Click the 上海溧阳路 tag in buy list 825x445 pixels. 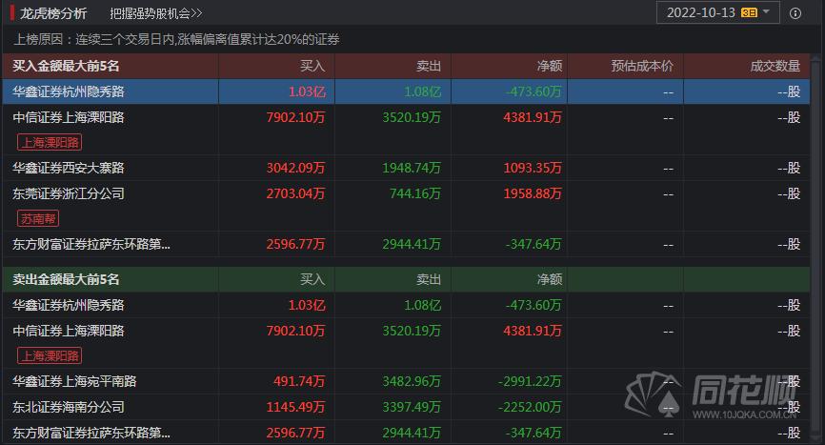tap(50, 143)
